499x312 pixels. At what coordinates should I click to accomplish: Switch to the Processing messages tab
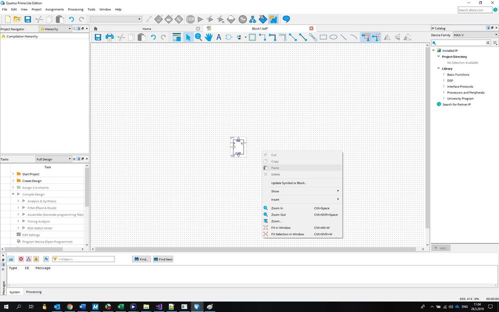click(x=34, y=292)
